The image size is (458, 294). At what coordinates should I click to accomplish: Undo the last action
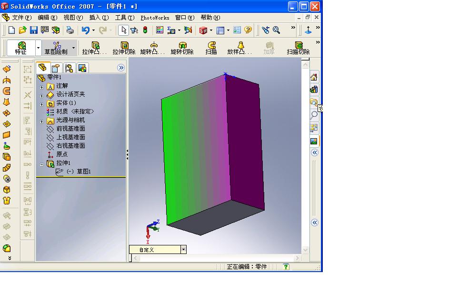point(85,30)
